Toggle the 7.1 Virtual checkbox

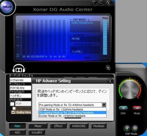pyautogui.click(x=14, y=108)
